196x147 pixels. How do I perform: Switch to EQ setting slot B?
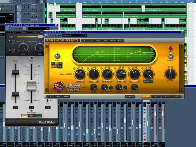point(156,97)
